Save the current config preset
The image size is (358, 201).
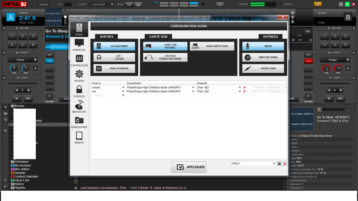point(279,163)
